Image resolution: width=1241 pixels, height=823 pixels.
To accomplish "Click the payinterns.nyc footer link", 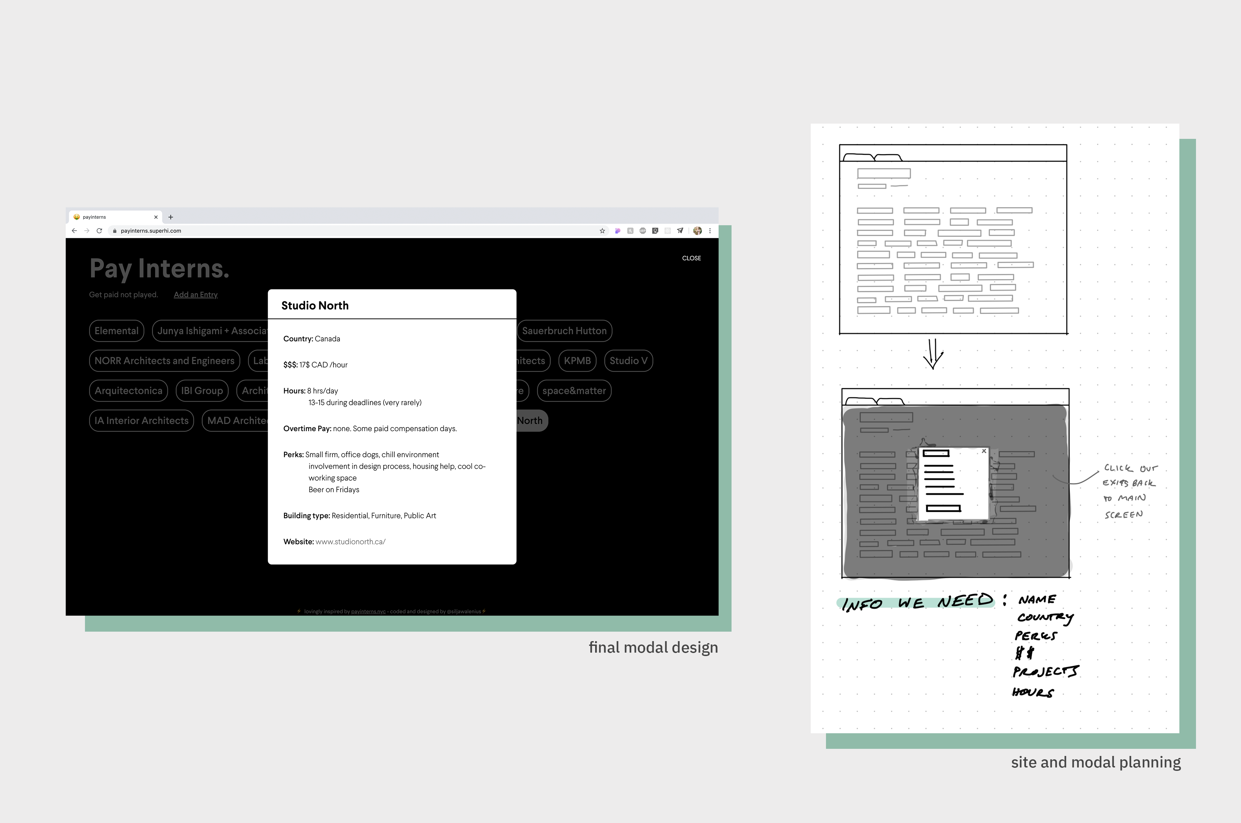I will pos(368,611).
